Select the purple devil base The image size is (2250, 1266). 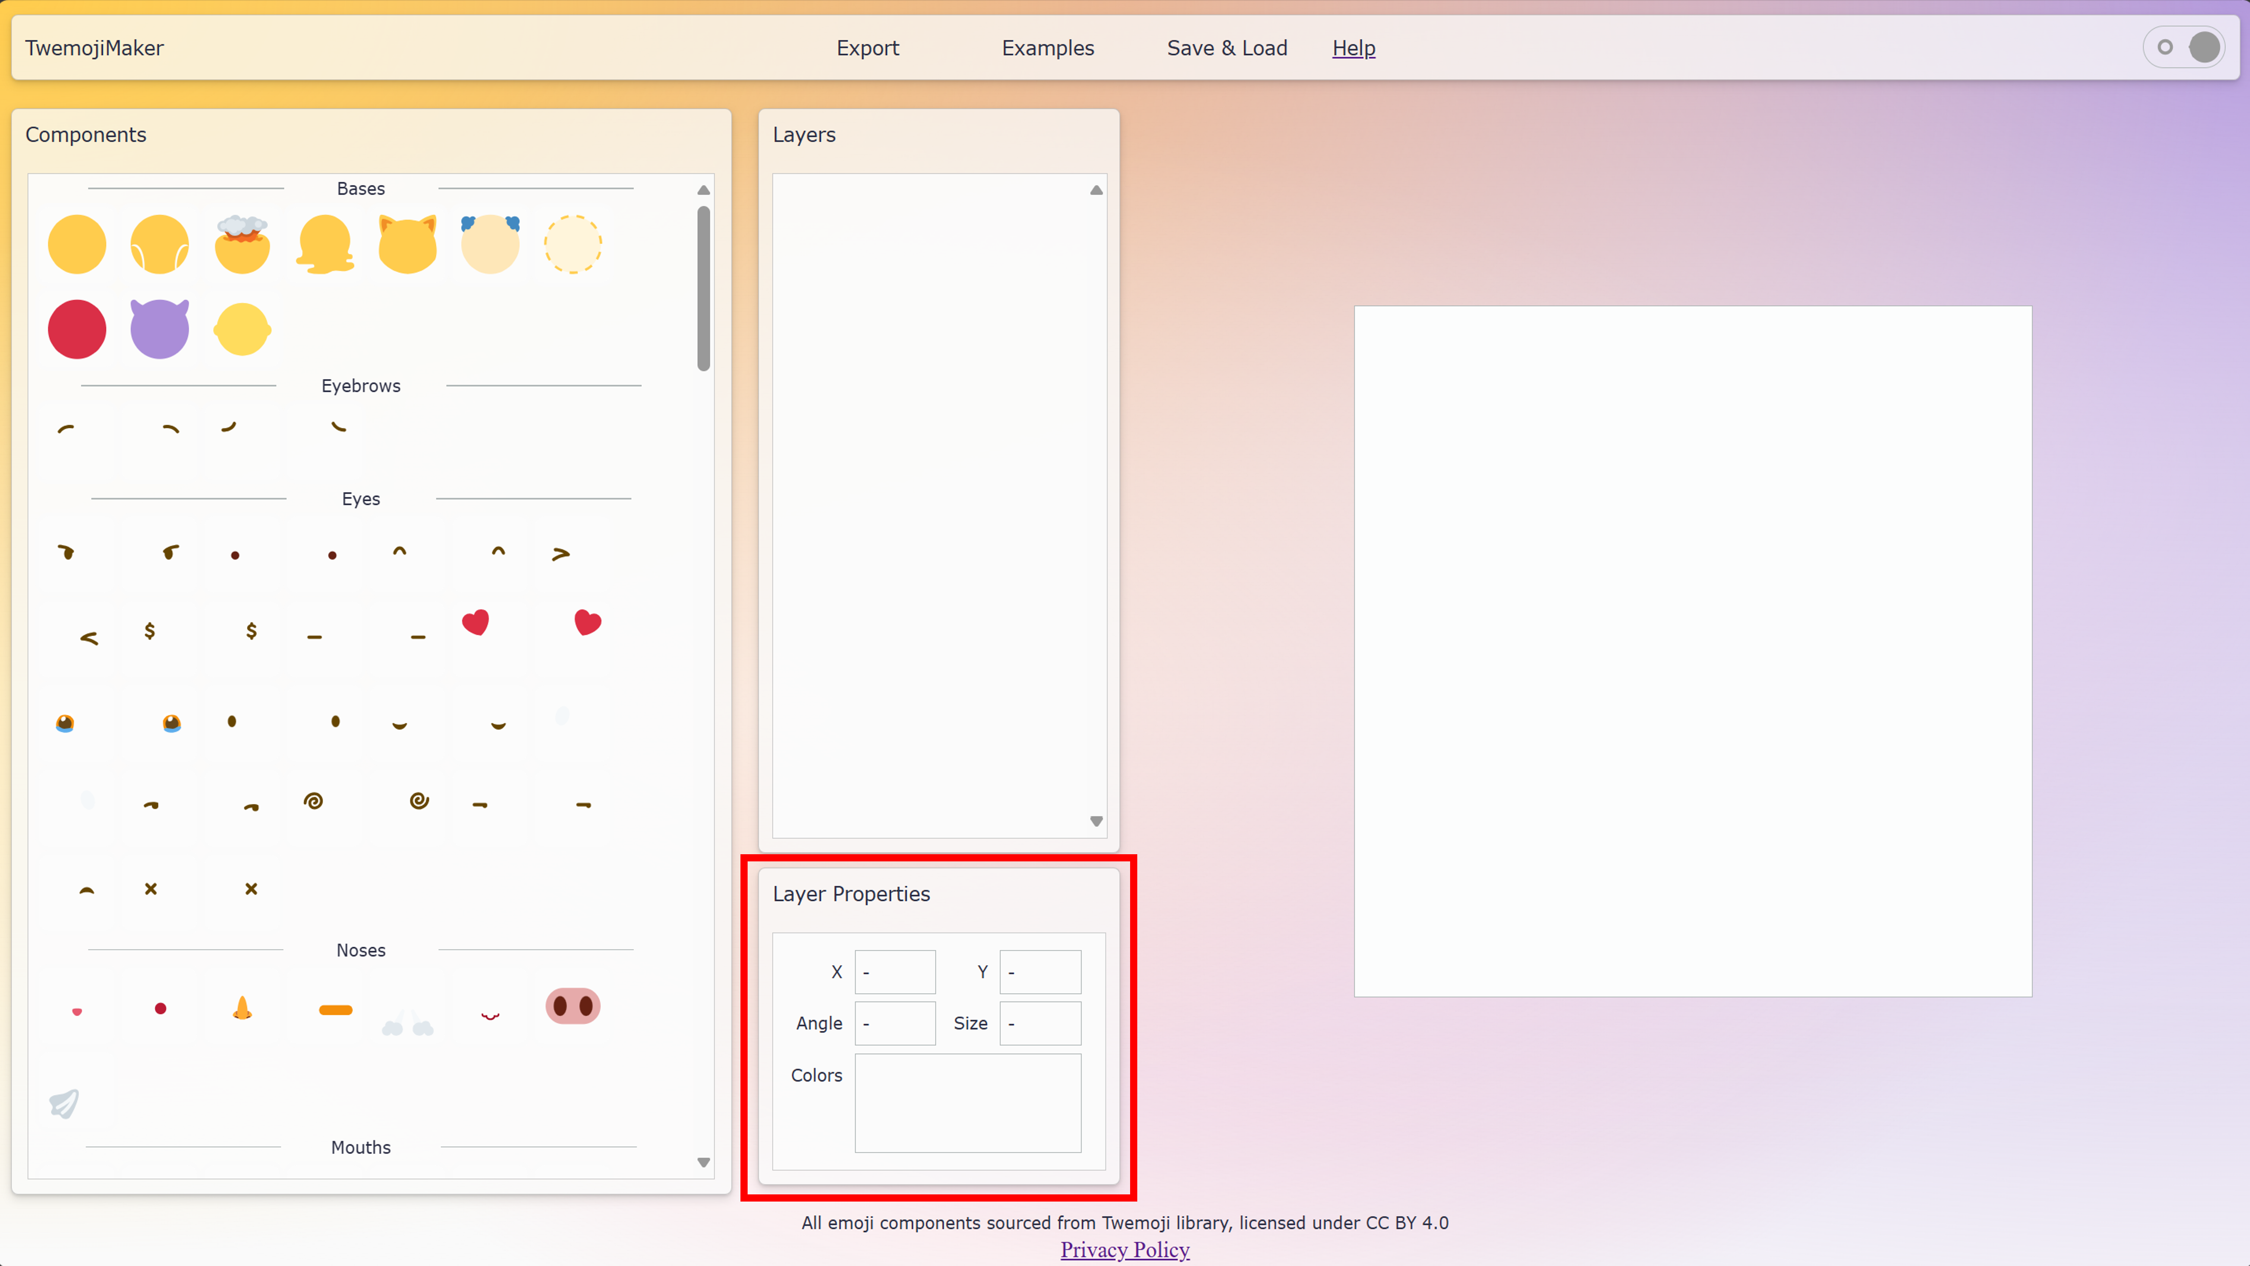[x=159, y=328]
